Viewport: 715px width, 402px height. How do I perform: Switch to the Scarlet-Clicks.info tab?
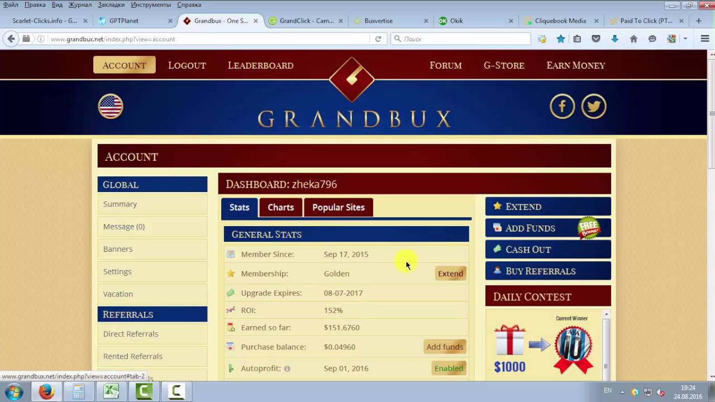46,21
